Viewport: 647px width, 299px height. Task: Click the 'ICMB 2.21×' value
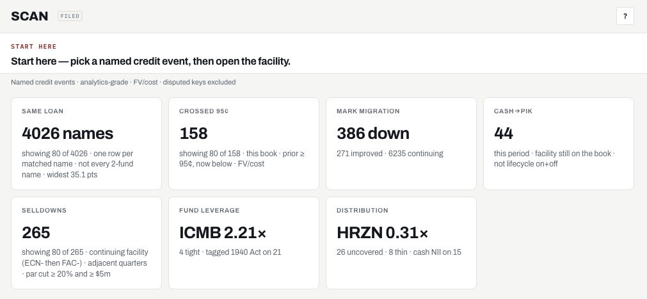pos(223,232)
